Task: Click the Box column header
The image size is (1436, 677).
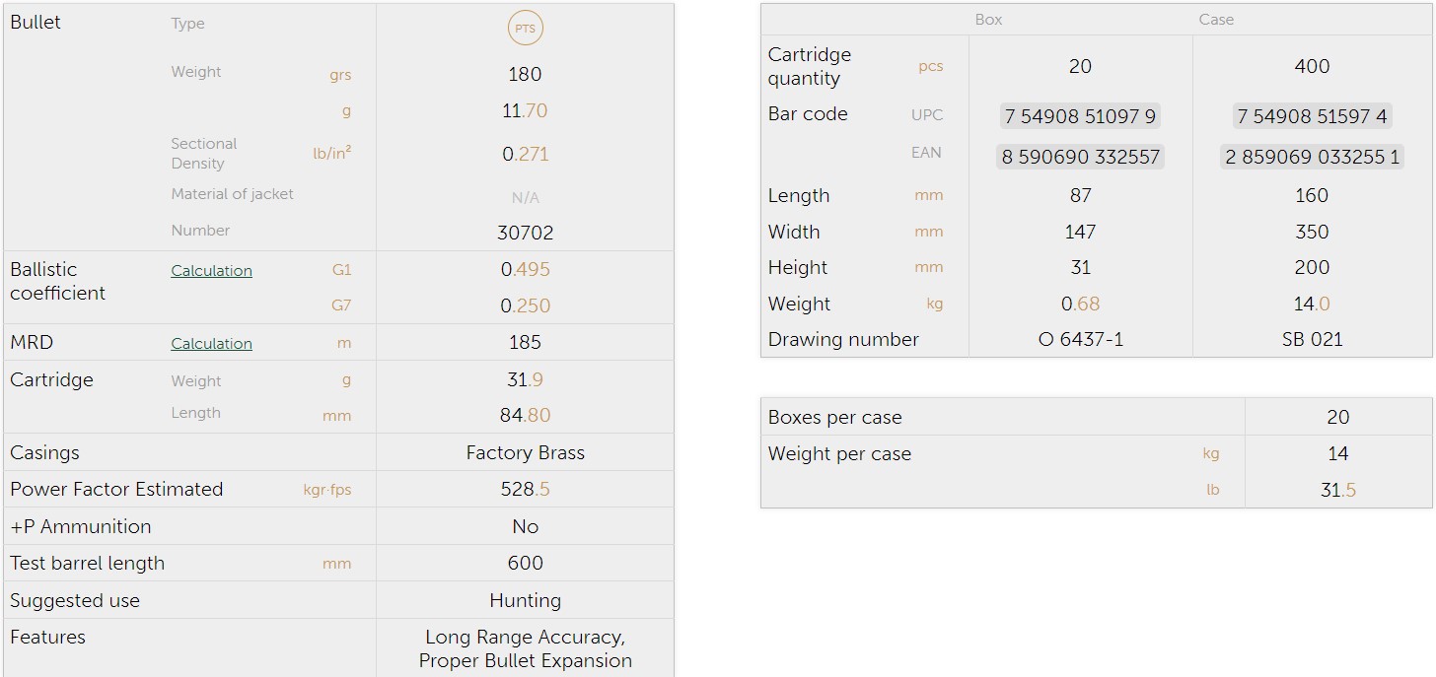Action: click(x=988, y=20)
